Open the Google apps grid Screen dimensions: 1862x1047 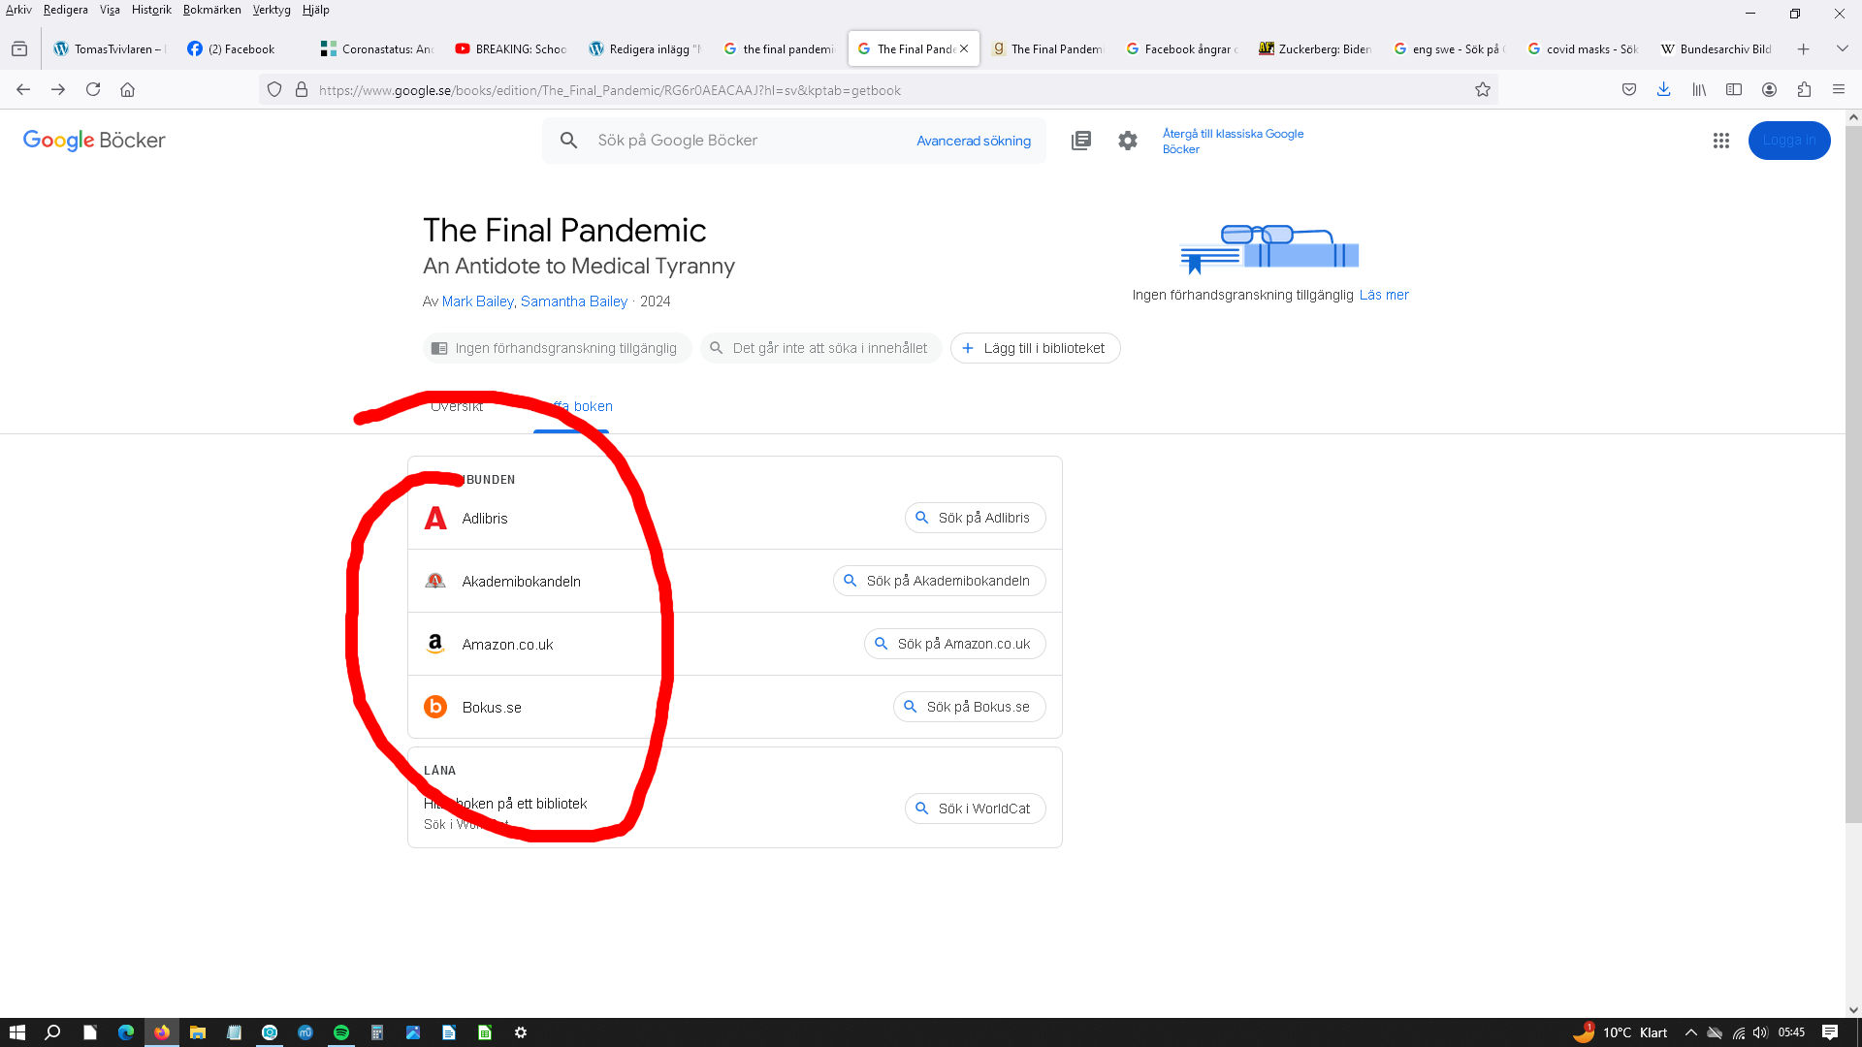[x=1721, y=141]
